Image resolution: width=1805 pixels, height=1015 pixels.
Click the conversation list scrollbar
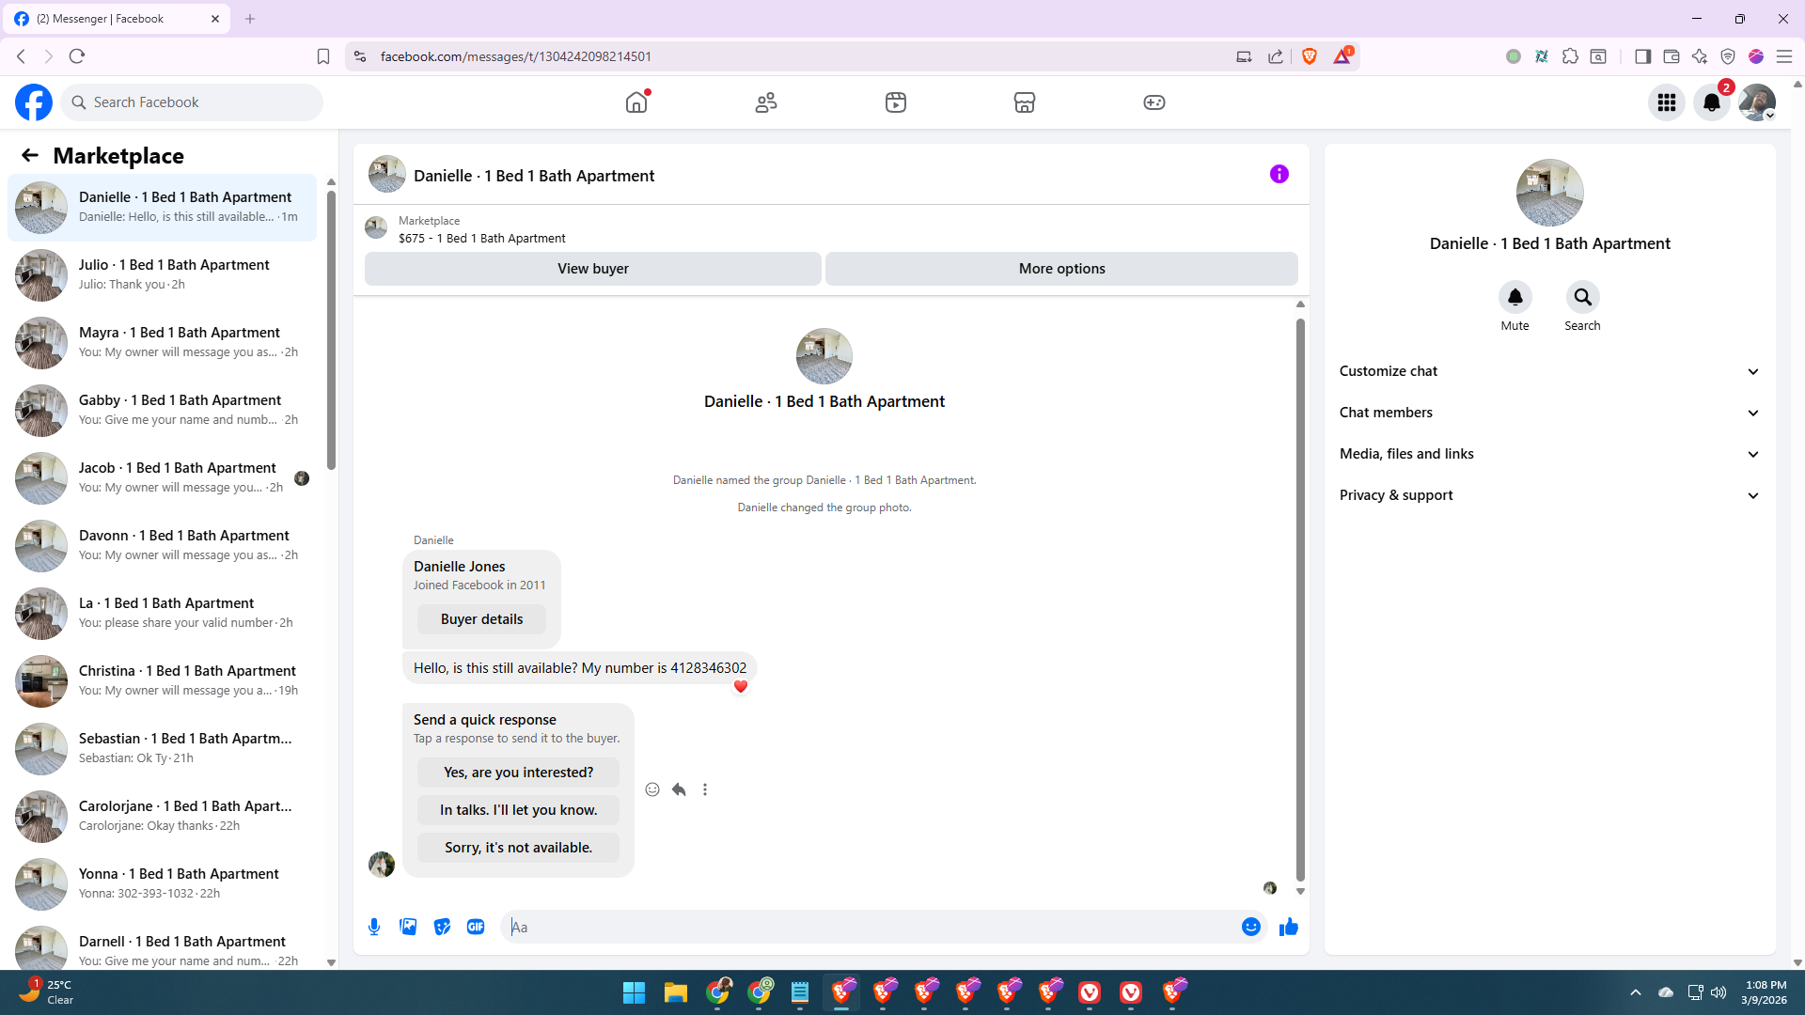(x=331, y=329)
